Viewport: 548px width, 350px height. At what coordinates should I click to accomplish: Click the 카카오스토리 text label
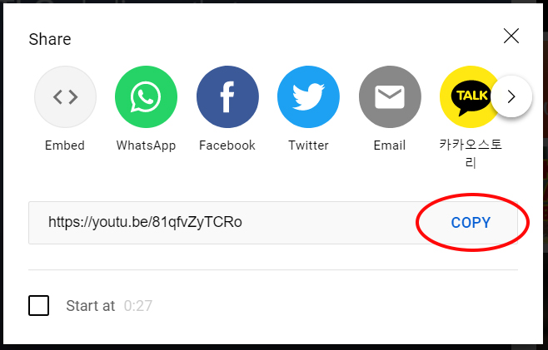[x=471, y=154]
